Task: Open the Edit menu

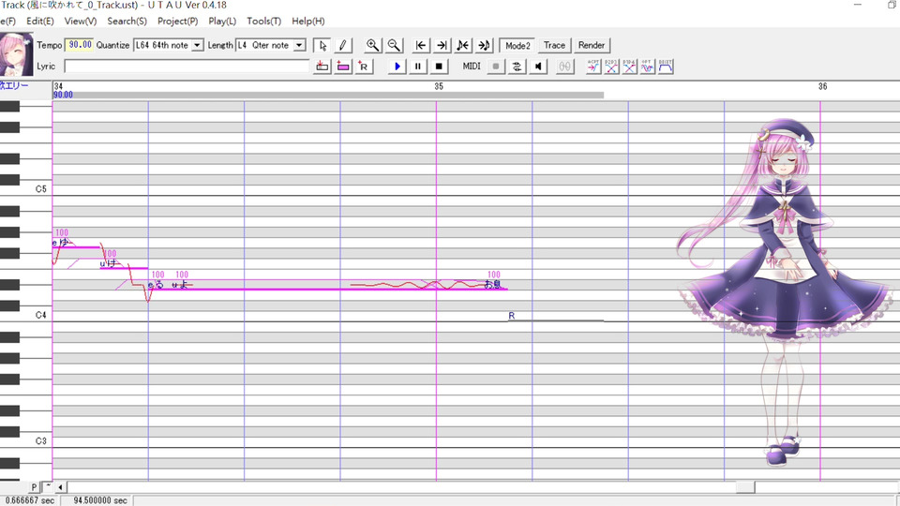Action: 40,22
